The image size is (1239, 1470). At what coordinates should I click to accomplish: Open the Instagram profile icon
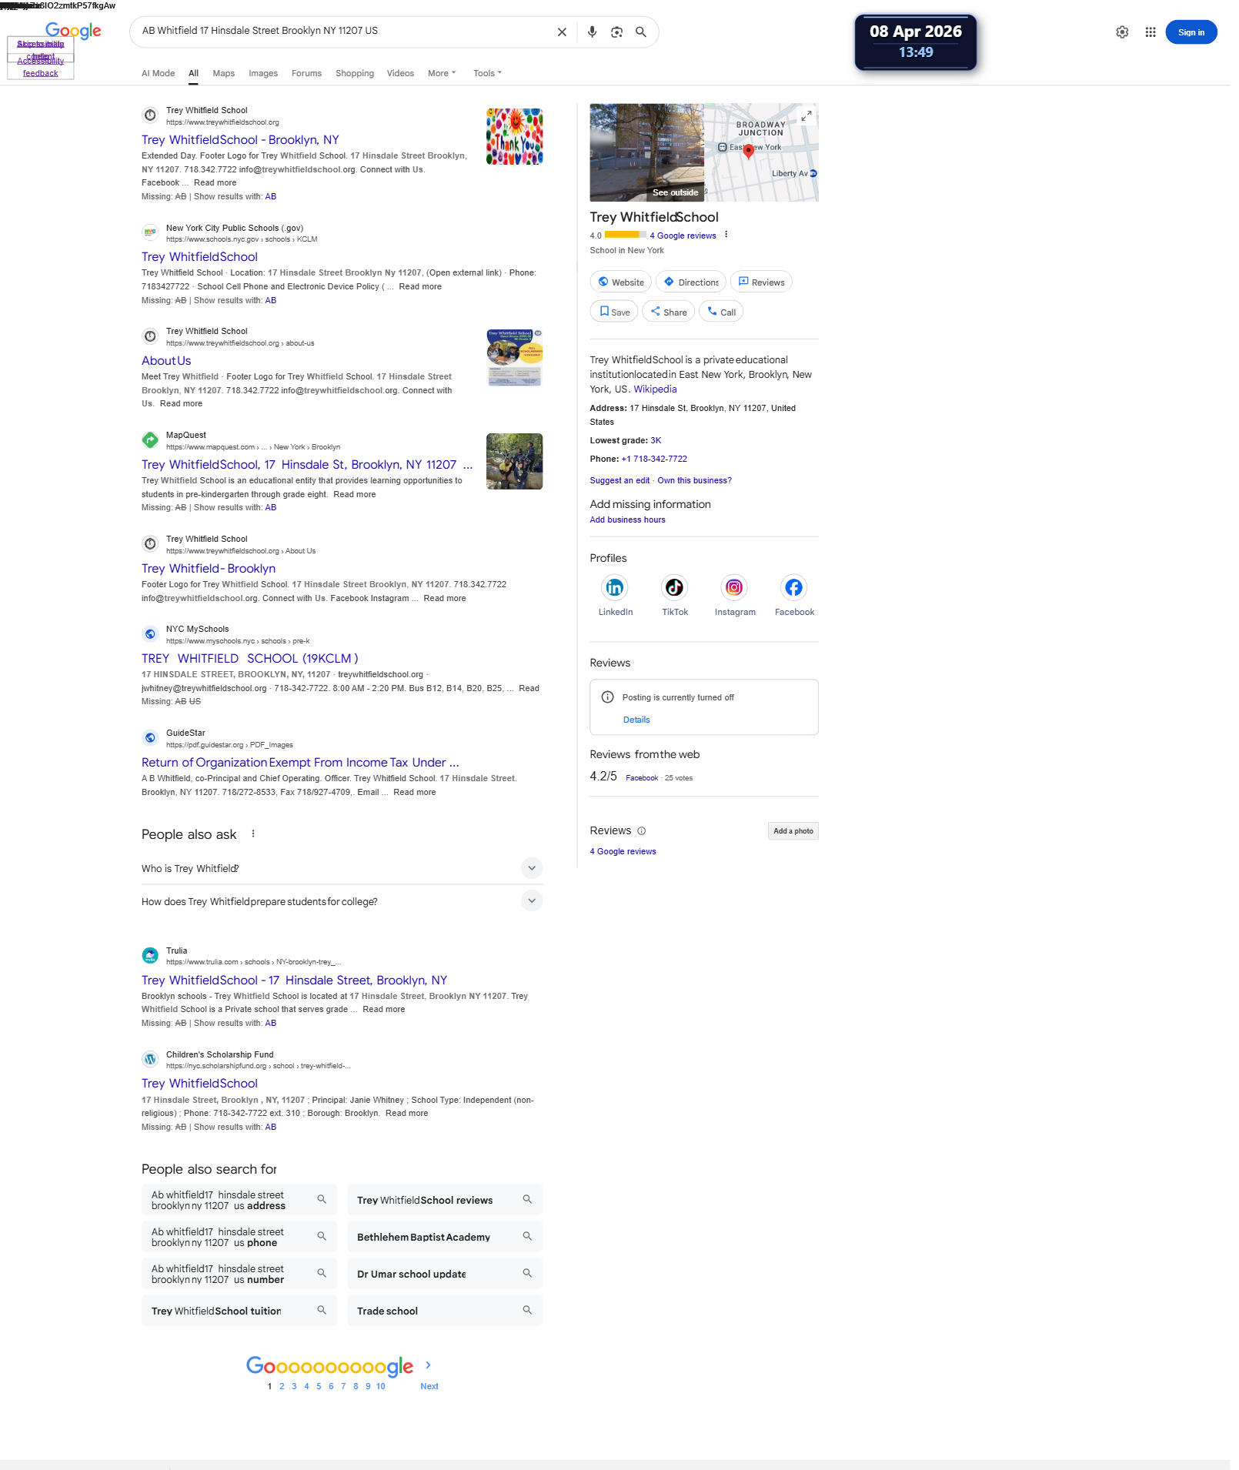pyautogui.click(x=734, y=587)
